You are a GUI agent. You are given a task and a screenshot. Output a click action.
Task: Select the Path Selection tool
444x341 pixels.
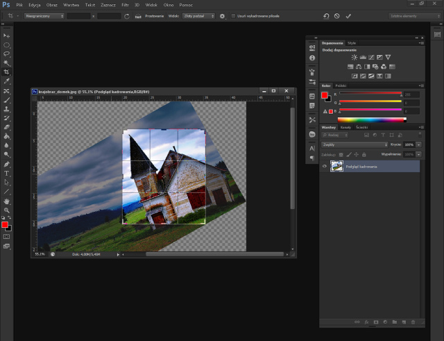point(6,182)
